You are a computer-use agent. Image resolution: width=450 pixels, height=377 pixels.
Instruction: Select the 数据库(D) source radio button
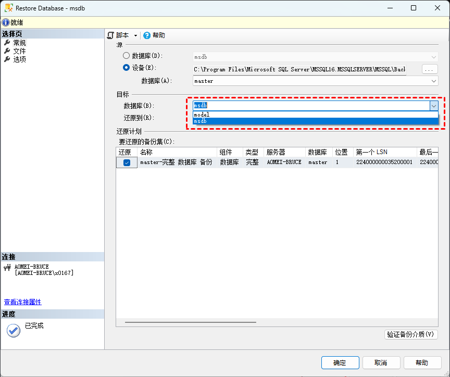(x=126, y=56)
